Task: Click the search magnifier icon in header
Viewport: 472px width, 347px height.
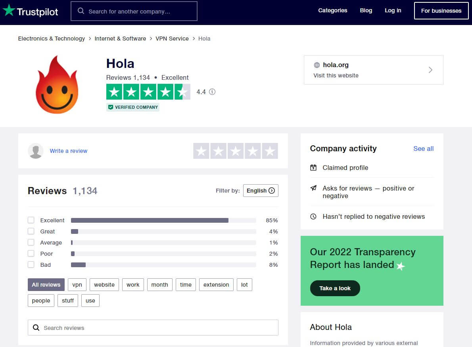Action: pos(81,11)
